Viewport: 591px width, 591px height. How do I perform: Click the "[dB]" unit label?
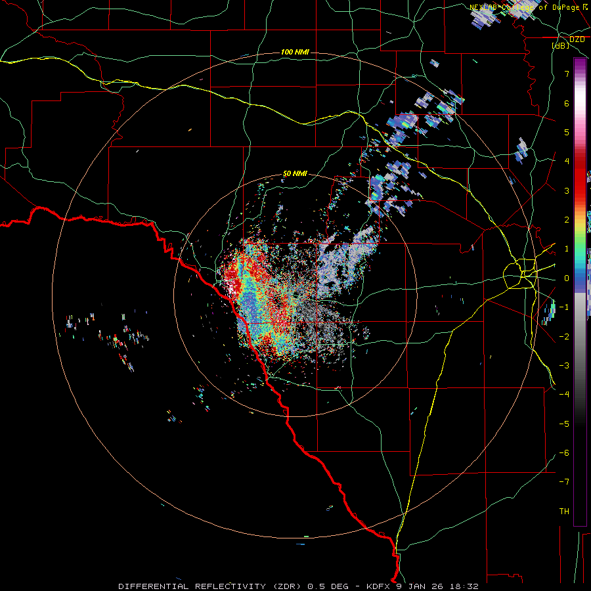pyautogui.click(x=561, y=45)
